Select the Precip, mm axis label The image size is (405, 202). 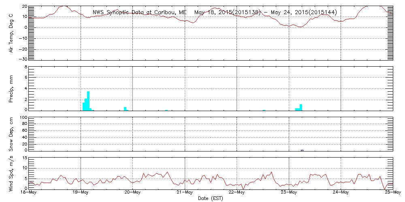11,89
